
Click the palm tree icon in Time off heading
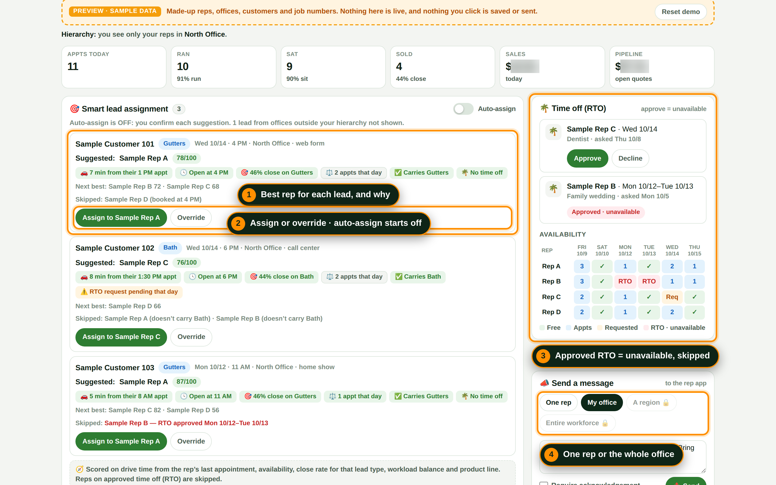click(x=544, y=108)
